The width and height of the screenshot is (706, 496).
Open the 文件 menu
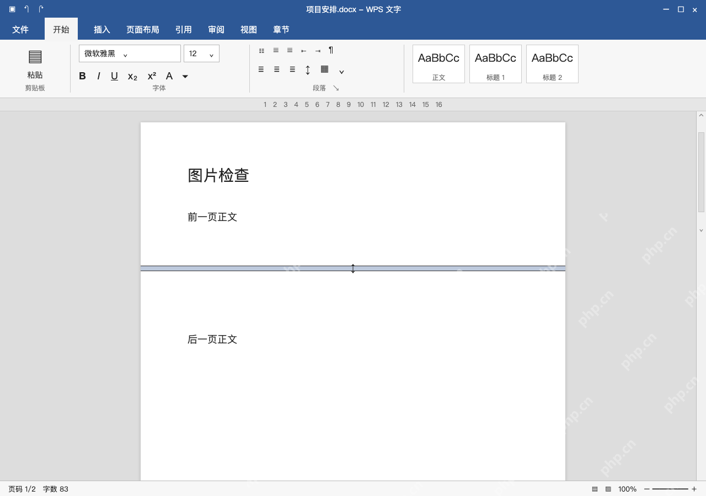tap(20, 30)
